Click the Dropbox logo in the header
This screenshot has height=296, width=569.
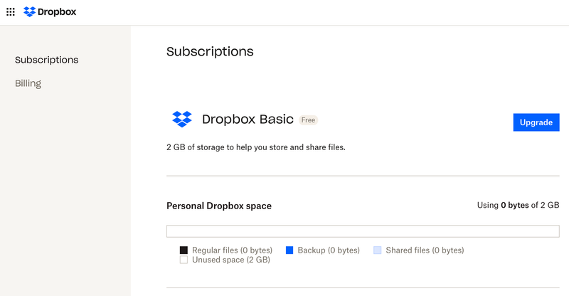[x=29, y=12]
